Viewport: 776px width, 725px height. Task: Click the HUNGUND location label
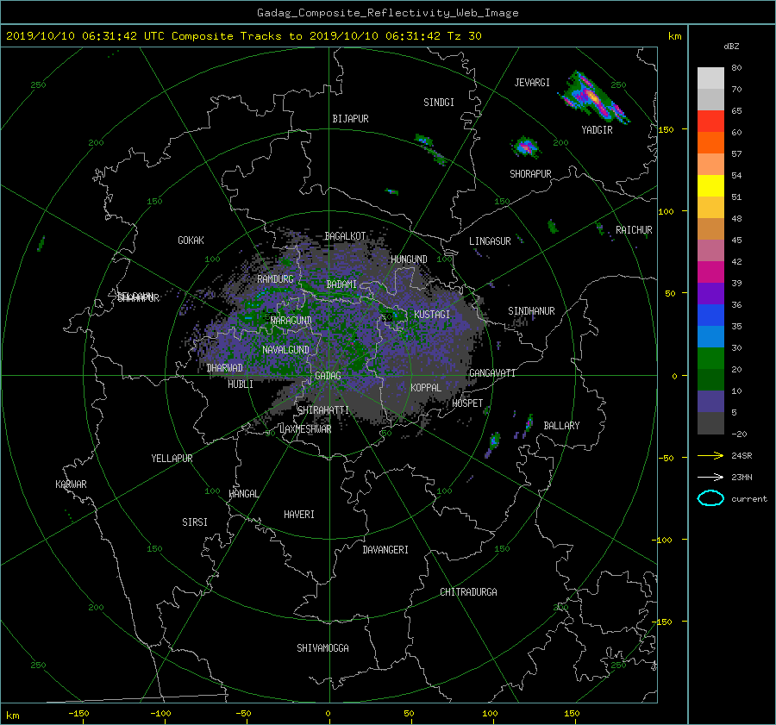tap(409, 259)
